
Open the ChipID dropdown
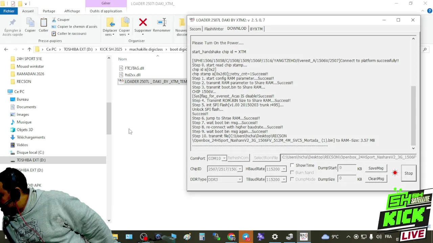pyautogui.click(x=240, y=169)
